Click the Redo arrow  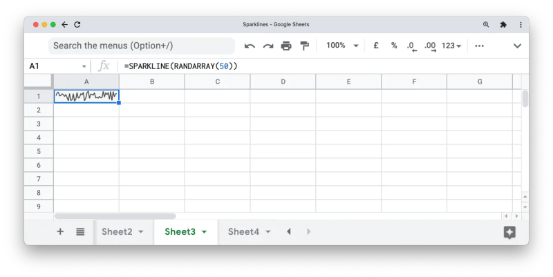point(268,46)
